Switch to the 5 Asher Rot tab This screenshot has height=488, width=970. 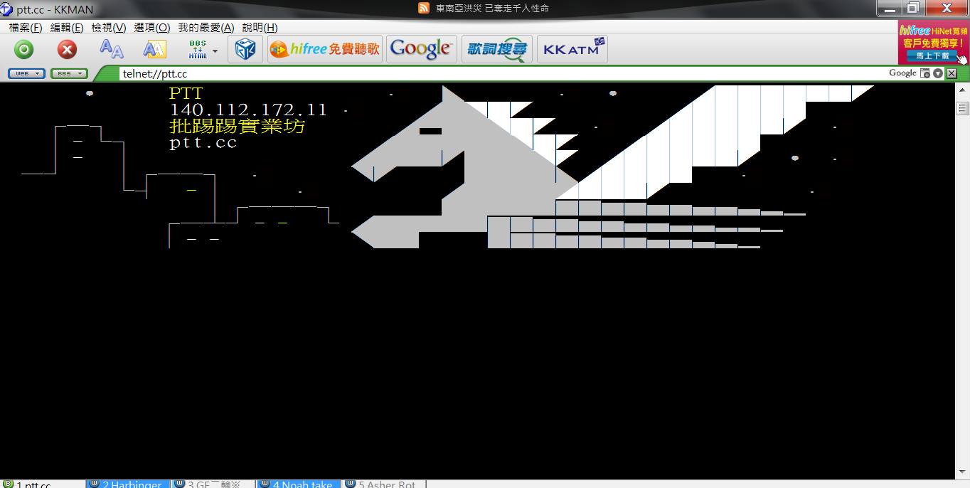point(385,484)
